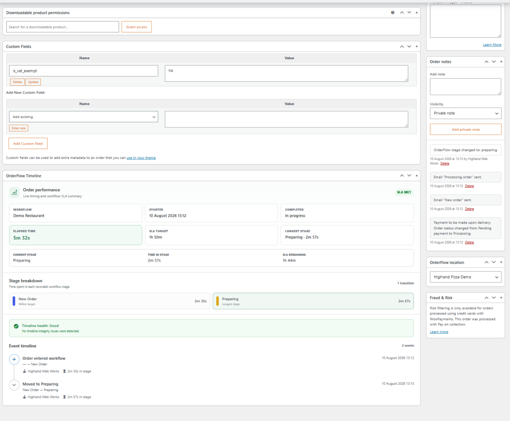Click the '1 transition' label
This screenshot has width=510, height=421.
[405, 283]
